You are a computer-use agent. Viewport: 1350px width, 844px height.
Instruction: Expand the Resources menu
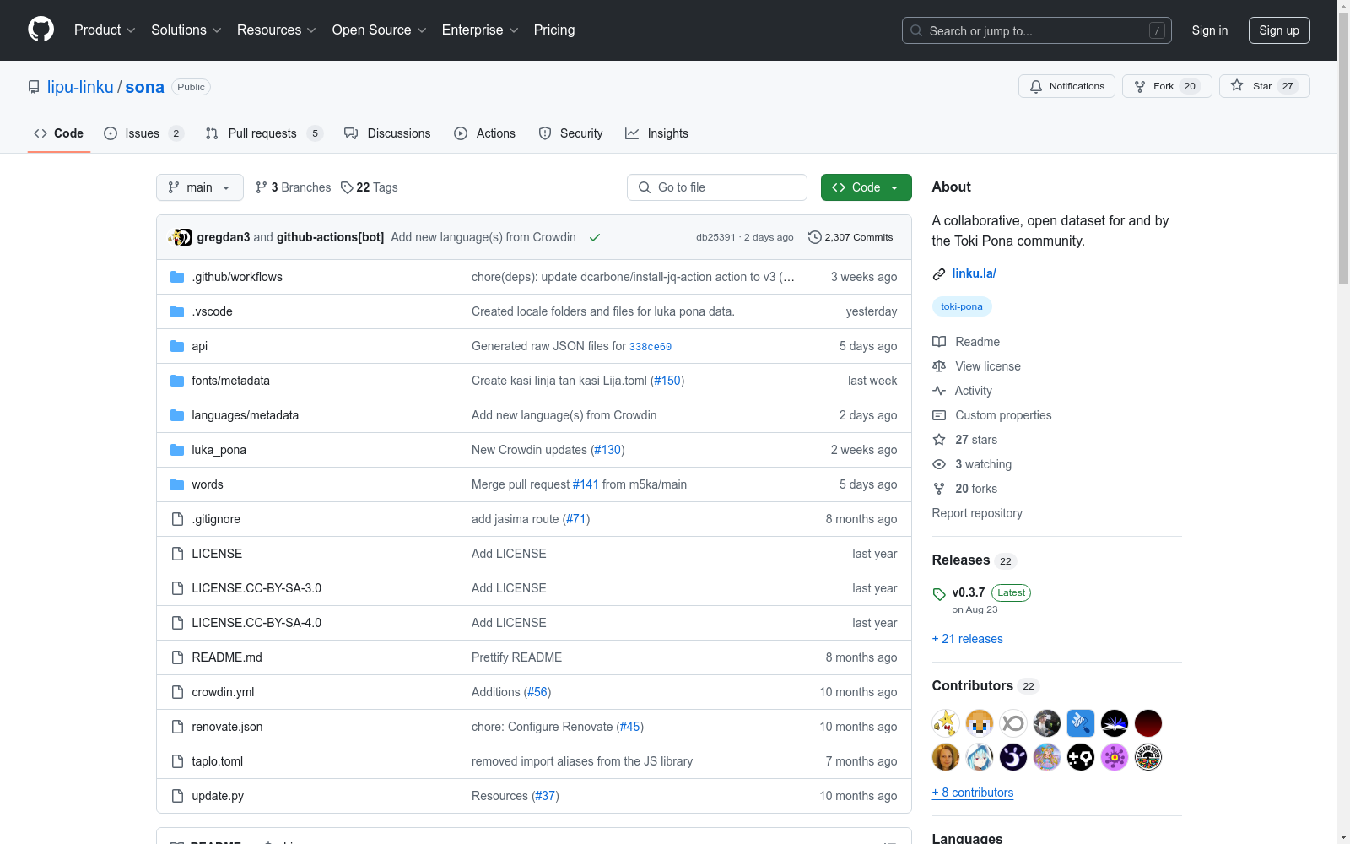277,30
